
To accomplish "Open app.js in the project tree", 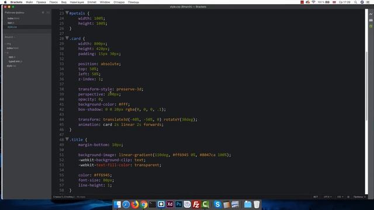I will click(x=12, y=57).
